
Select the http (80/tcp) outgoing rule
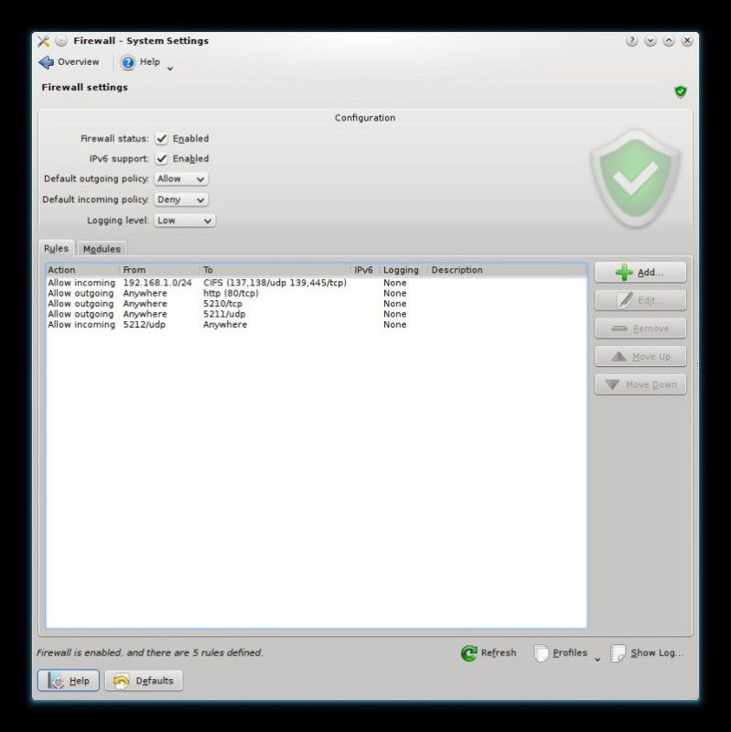(316, 293)
